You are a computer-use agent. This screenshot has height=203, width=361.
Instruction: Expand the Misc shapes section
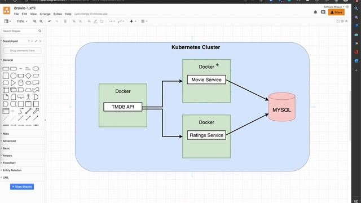click(5, 134)
